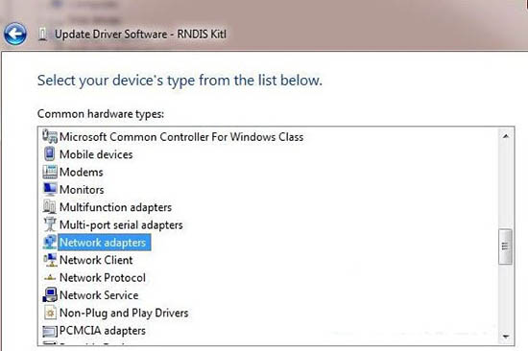Screen dimensions: 528x351
Task: Click the Mobile devices icon
Action: [x=50, y=154]
